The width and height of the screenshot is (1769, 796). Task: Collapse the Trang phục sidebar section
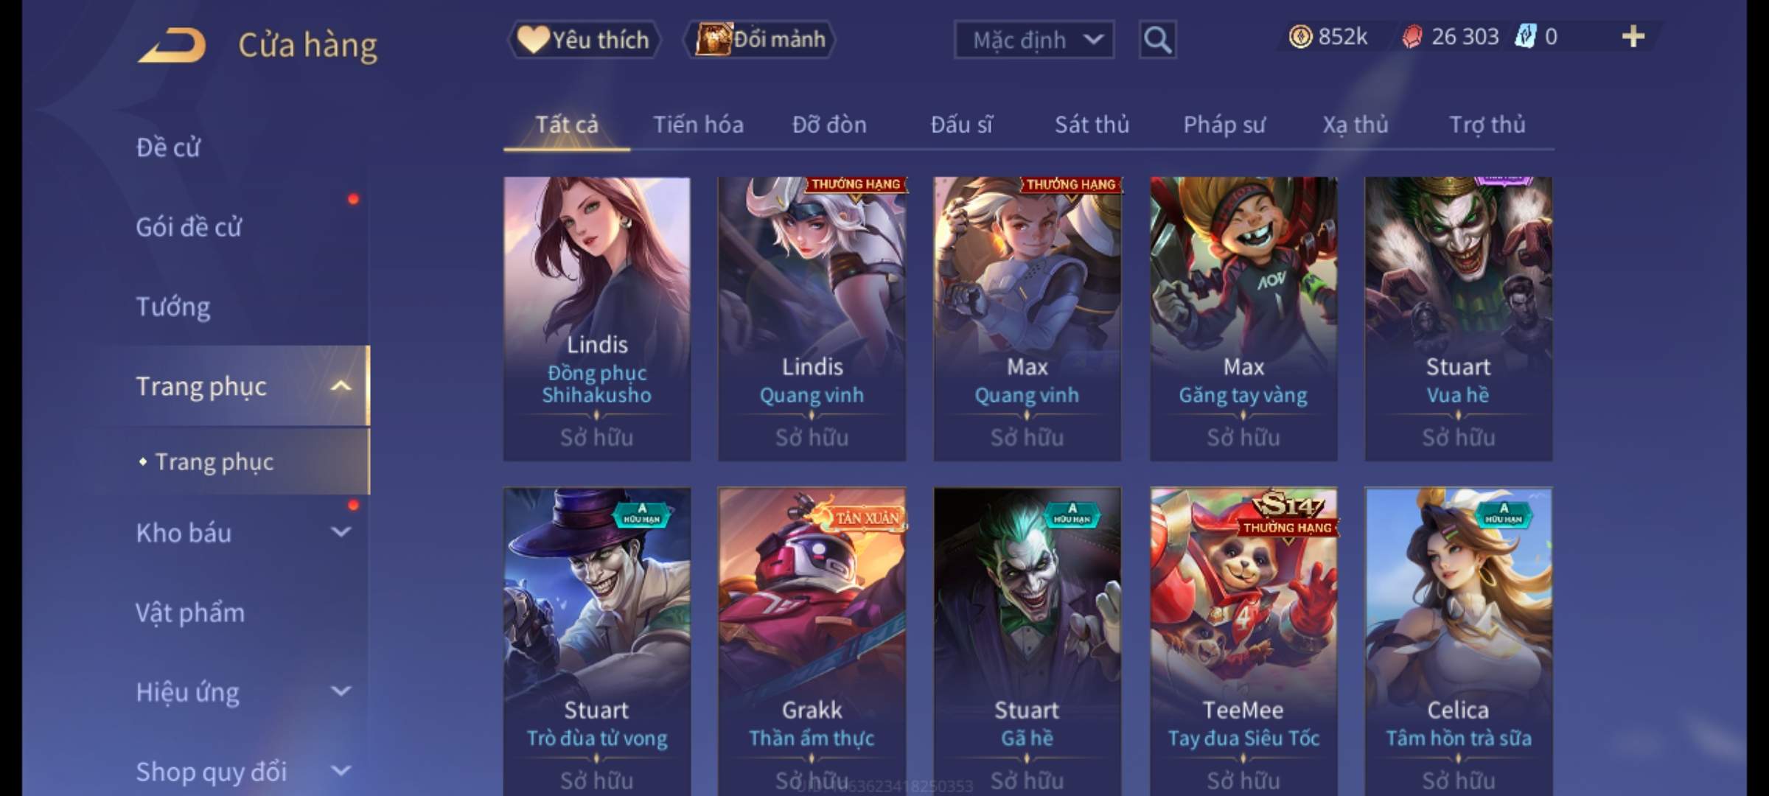(x=341, y=385)
